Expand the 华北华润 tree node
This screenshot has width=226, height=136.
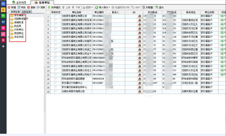[9, 37]
